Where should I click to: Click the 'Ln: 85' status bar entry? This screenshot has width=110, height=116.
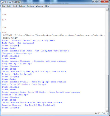click(x=98, y=113)
